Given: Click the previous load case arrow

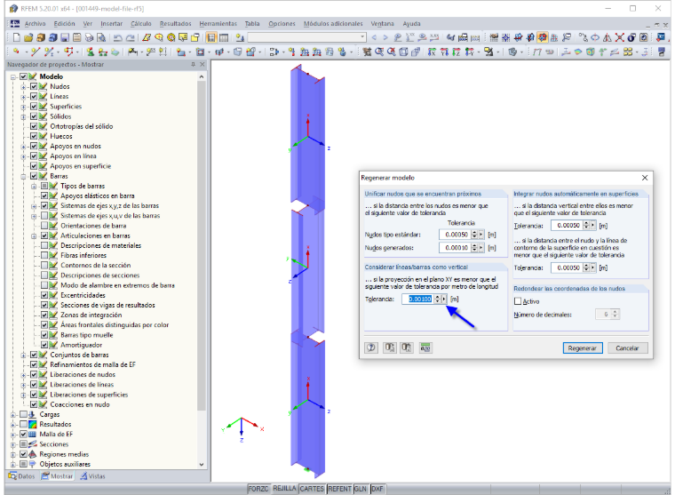Looking at the screenshot, I should [374, 37].
